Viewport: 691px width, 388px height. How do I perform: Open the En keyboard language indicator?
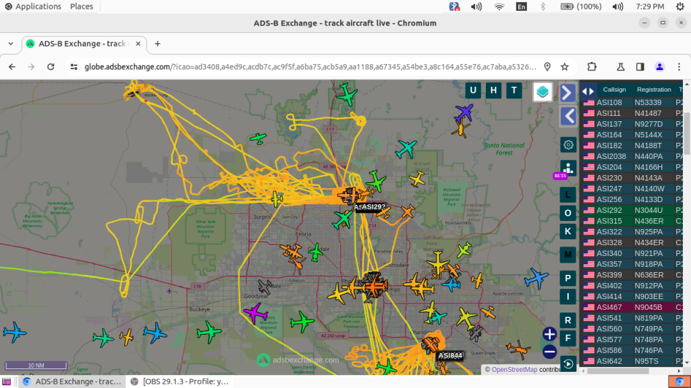(522, 6)
